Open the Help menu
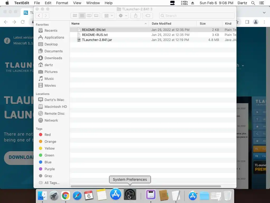This screenshot has height=203, width=270. pyautogui.click(x=108, y=3)
